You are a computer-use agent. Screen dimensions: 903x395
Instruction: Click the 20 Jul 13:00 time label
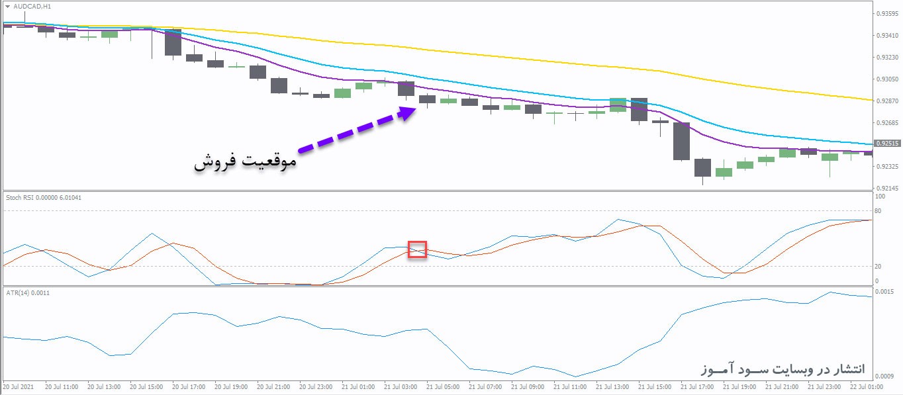[x=104, y=386]
